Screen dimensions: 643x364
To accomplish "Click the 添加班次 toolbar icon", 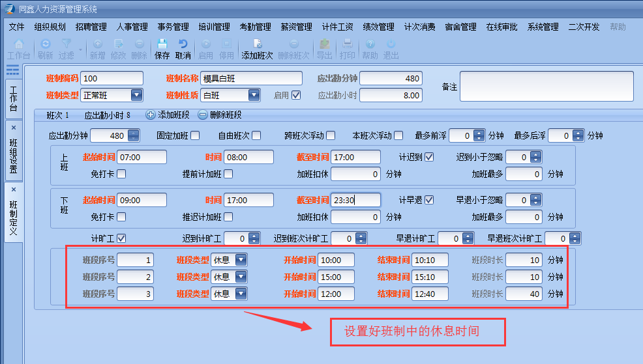I will point(256,45).
